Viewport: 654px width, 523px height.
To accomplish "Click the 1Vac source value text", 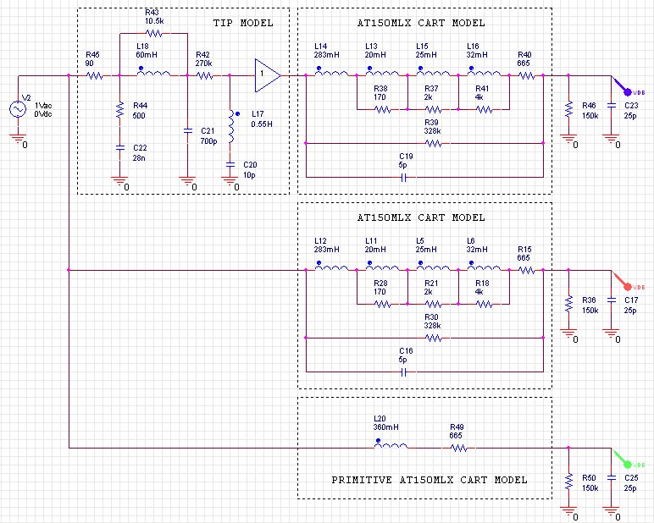I will click(x=43, y=106).
